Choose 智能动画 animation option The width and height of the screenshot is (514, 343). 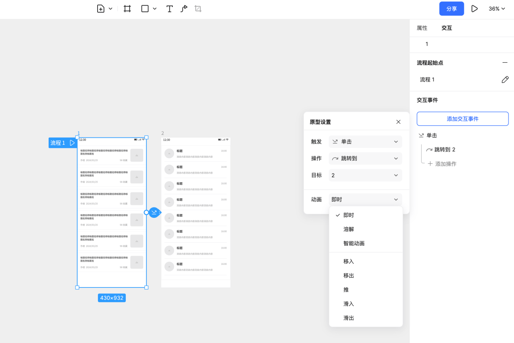point(366,243)
